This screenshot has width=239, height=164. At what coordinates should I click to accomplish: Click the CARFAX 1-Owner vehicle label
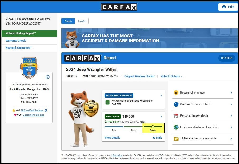[x=195, y=104]
